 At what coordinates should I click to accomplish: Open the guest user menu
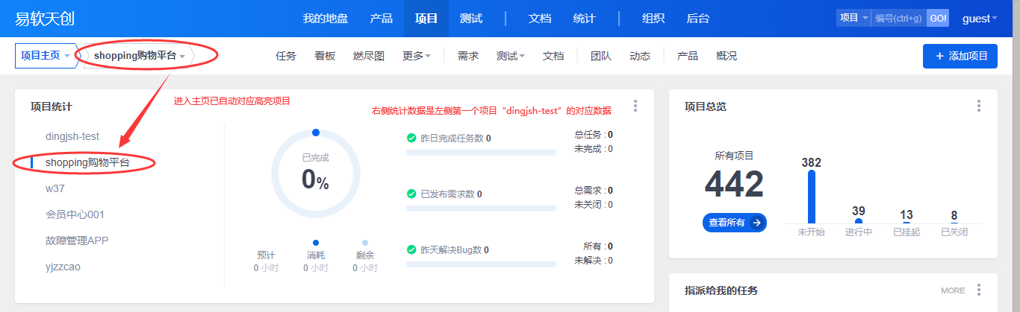coord(980,19)
